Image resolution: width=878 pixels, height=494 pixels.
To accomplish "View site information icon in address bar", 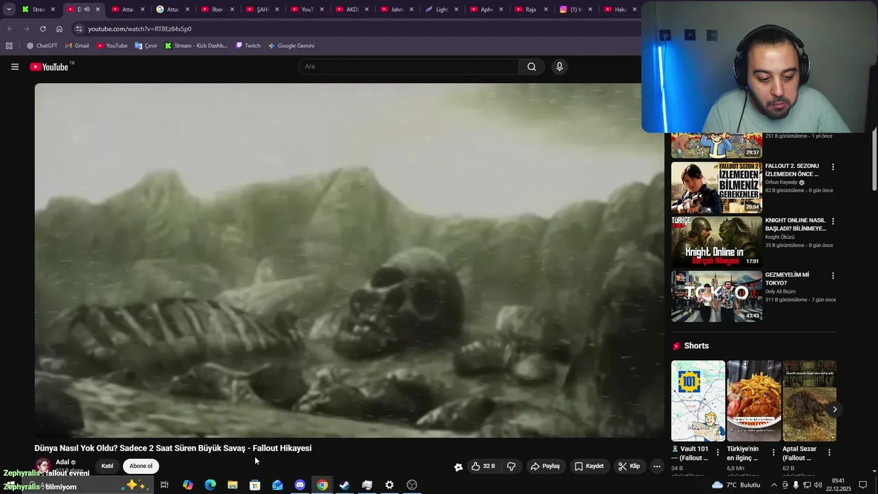I will [79, 29].
